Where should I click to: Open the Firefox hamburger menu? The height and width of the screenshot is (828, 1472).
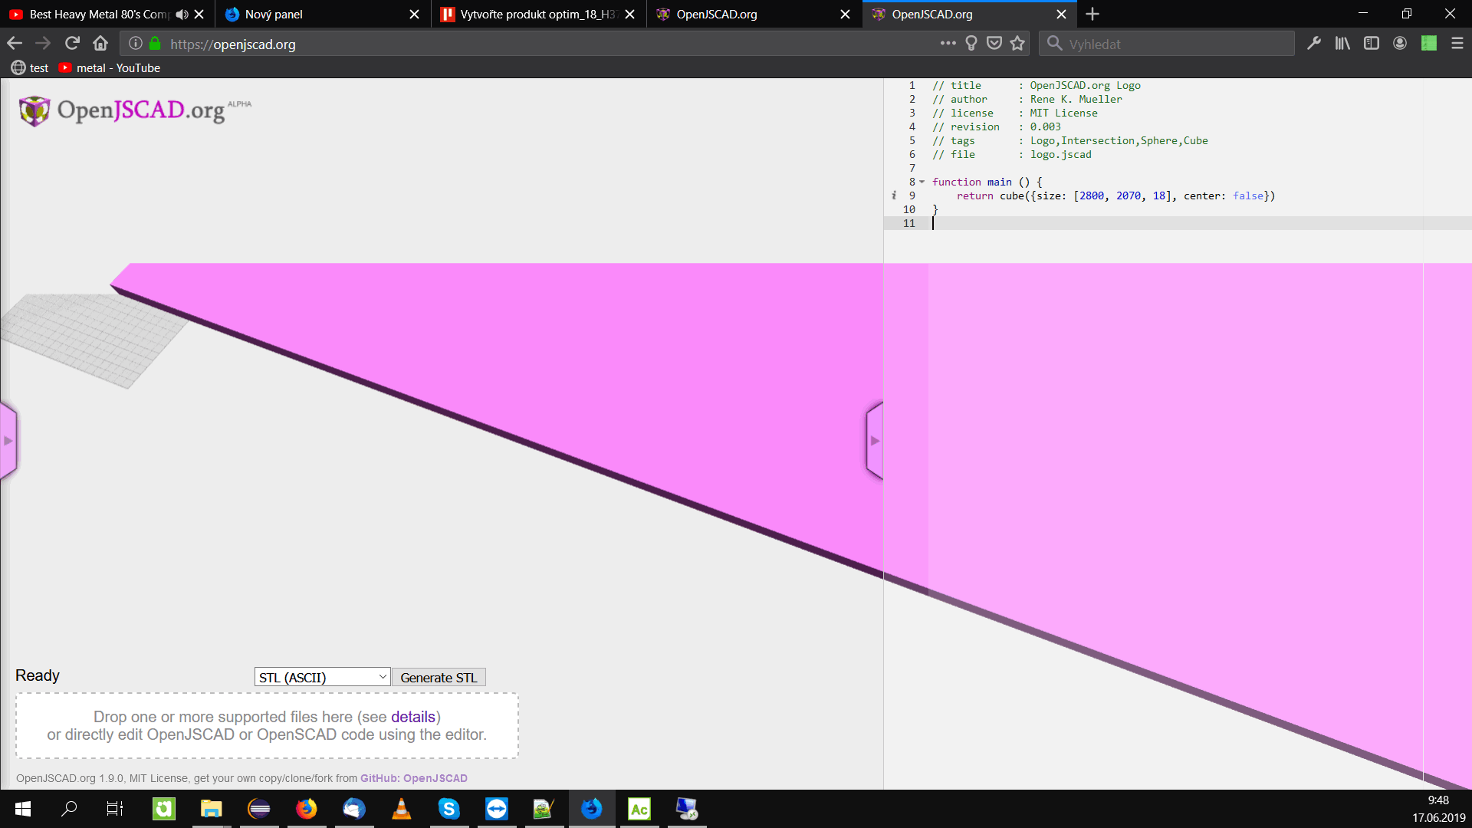click(x=1457, y=44)
